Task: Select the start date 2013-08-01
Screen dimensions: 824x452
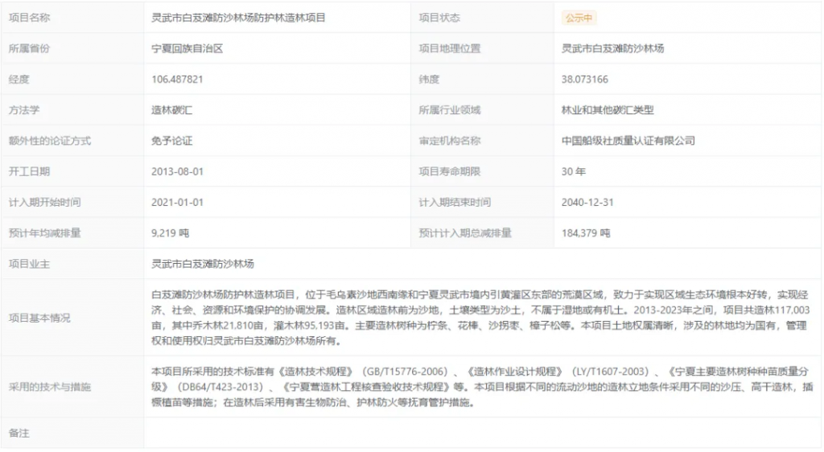Action: click(x=177, y=171)
